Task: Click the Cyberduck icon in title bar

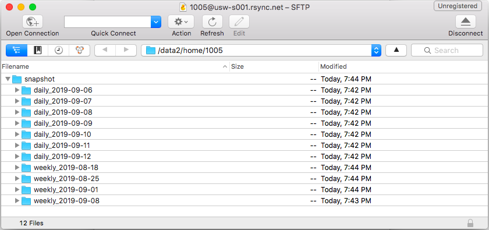Action: pos(183,6)
